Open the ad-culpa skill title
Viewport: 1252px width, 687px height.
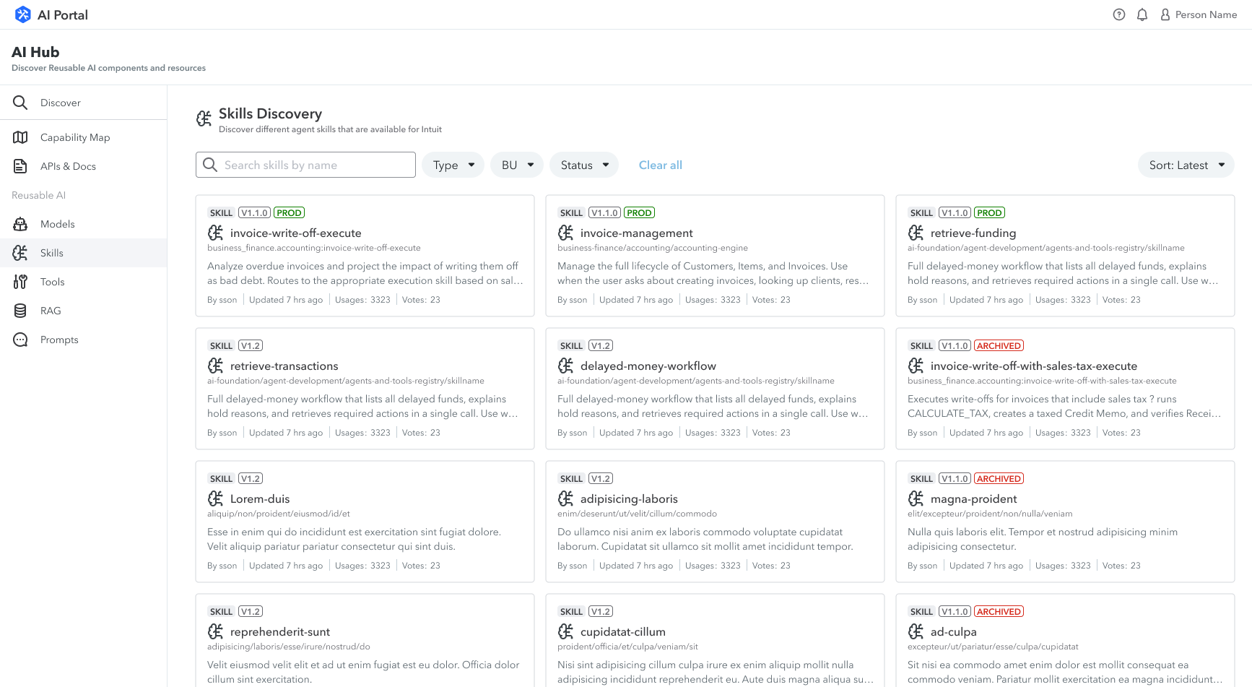click(x=954, y=631)
